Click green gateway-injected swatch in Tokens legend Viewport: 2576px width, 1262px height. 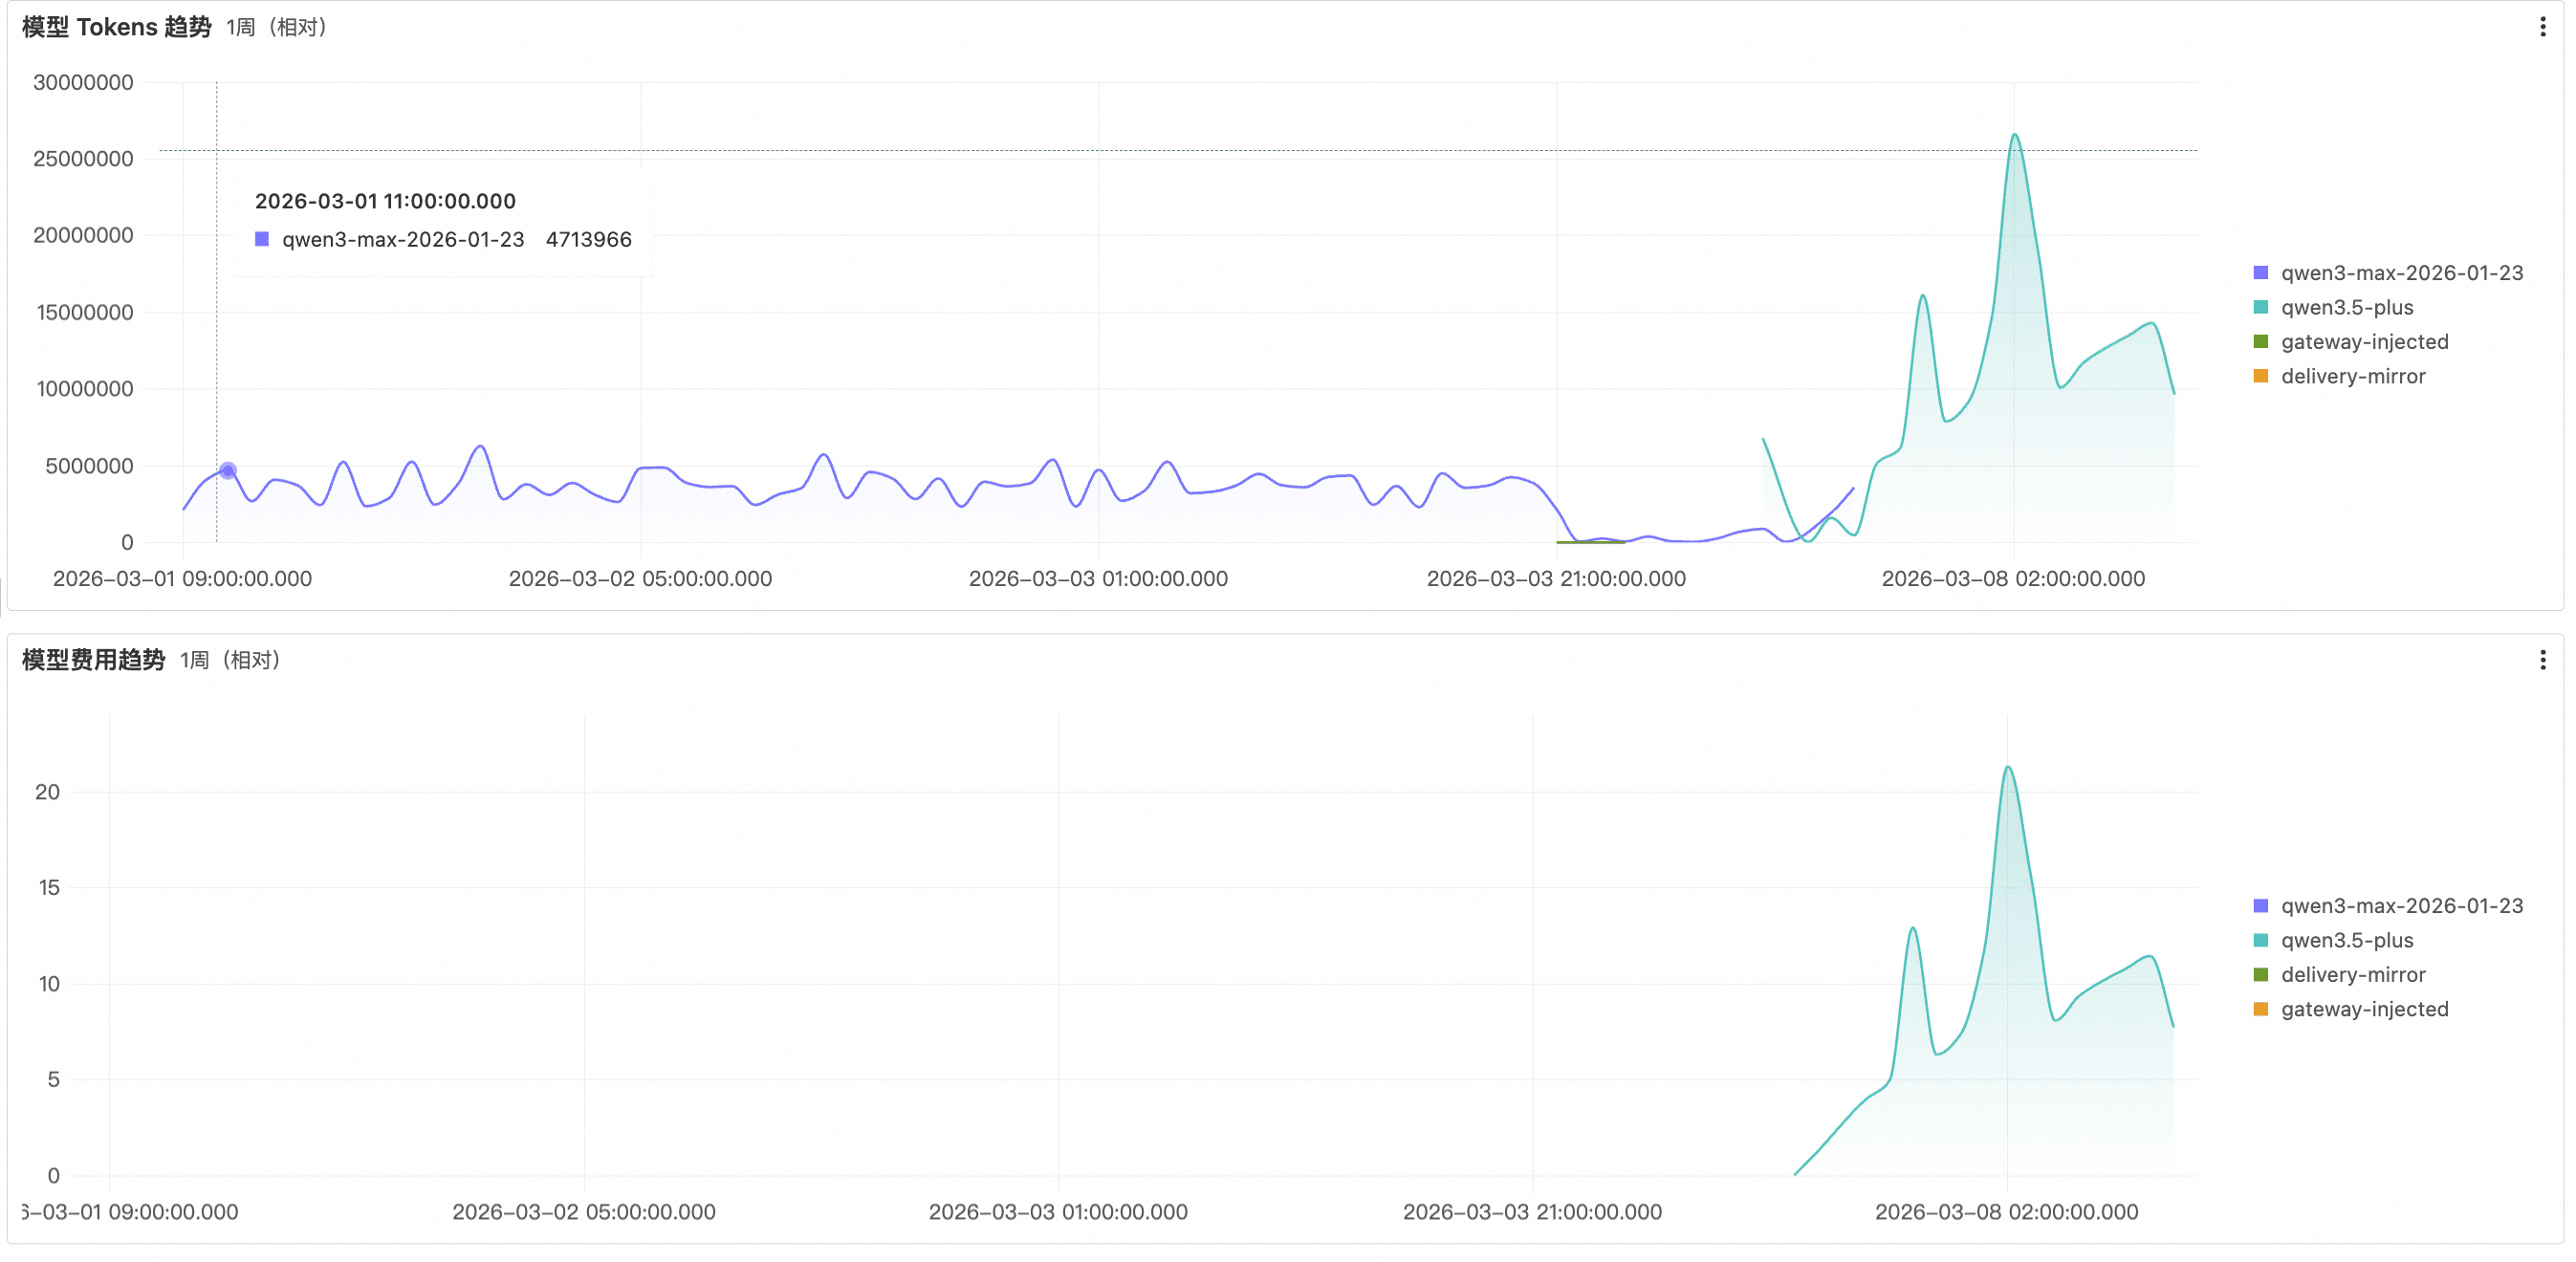click(x=2260, y=342)
